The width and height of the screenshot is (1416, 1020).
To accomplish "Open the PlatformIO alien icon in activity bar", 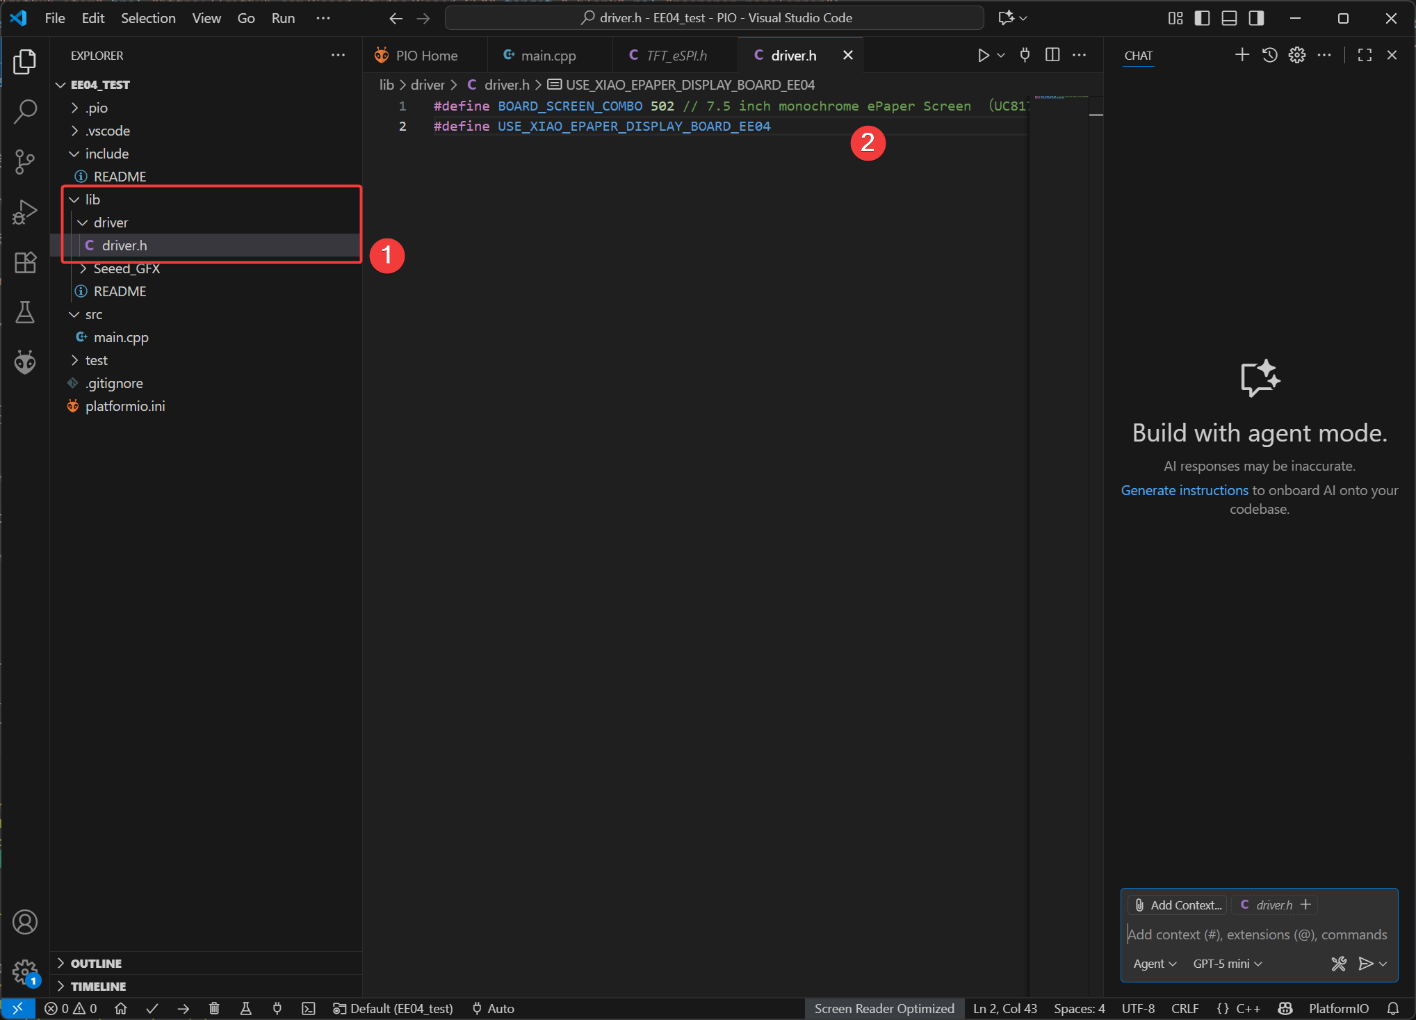I will tap(25, 362).
